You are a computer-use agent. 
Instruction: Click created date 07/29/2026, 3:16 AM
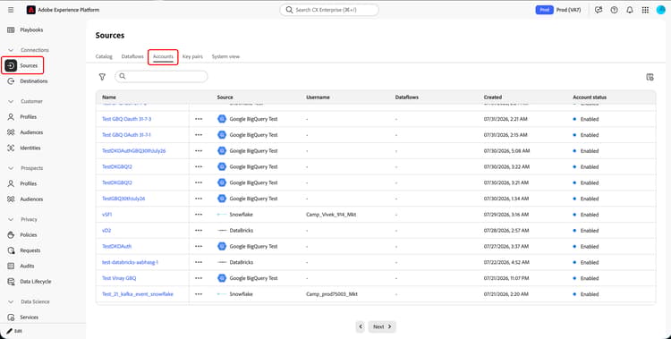[x=506, y=215]
